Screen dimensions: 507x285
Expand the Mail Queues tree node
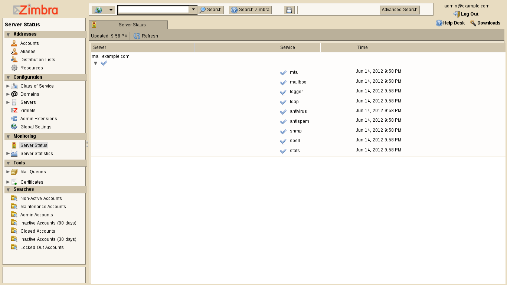click(8, 172)
